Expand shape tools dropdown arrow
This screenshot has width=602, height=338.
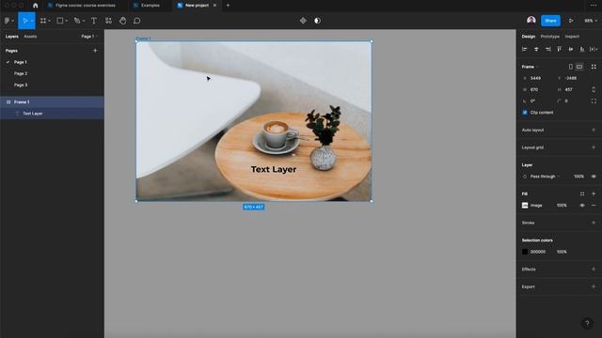pos(67,21)
